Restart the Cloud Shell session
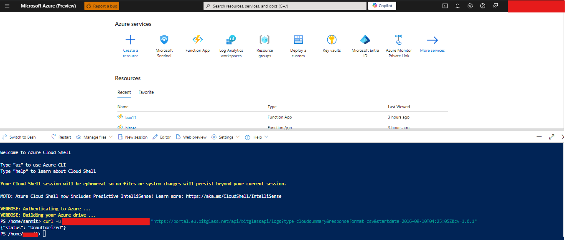The image size is (565, 240). point(61,137)
